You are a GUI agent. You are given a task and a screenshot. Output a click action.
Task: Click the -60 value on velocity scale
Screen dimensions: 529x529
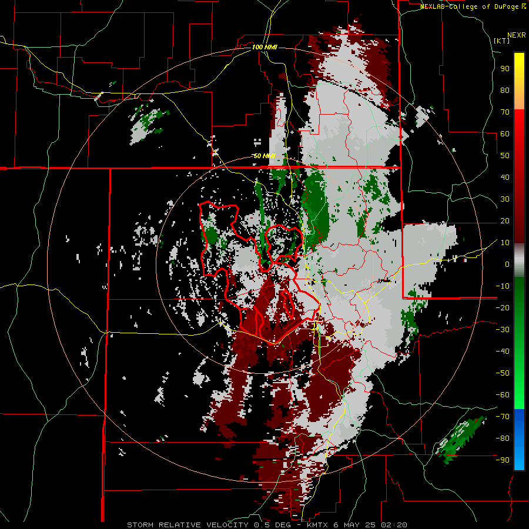[503, 395]
